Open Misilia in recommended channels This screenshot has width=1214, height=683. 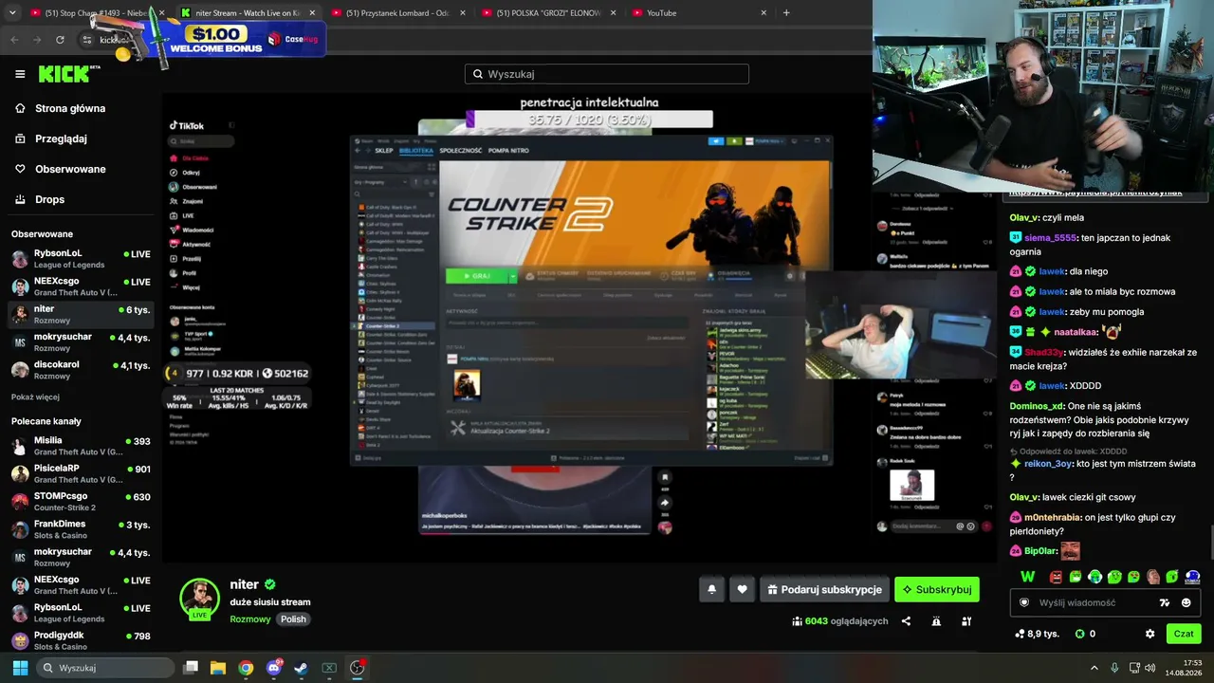tap(81, 446)
